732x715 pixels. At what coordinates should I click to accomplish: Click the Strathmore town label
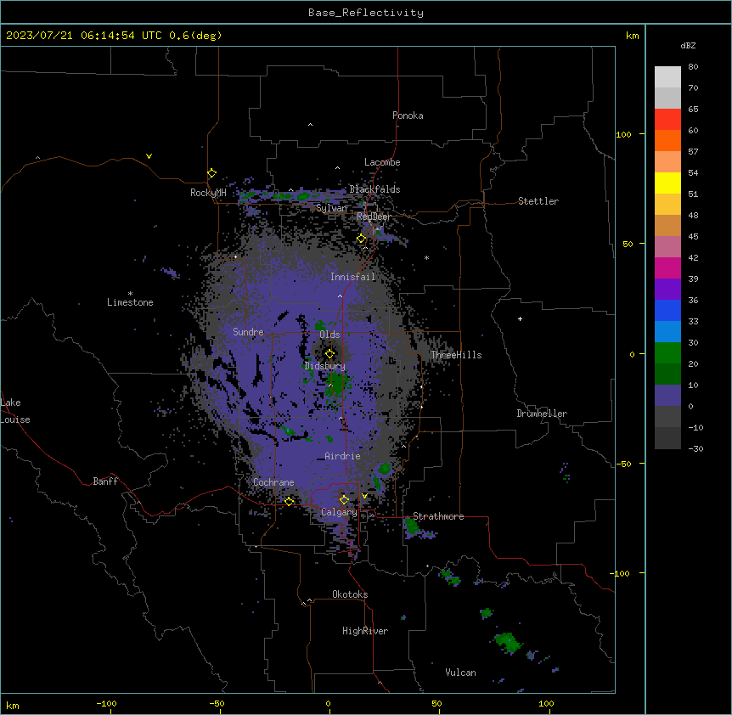tap(438, 516)
